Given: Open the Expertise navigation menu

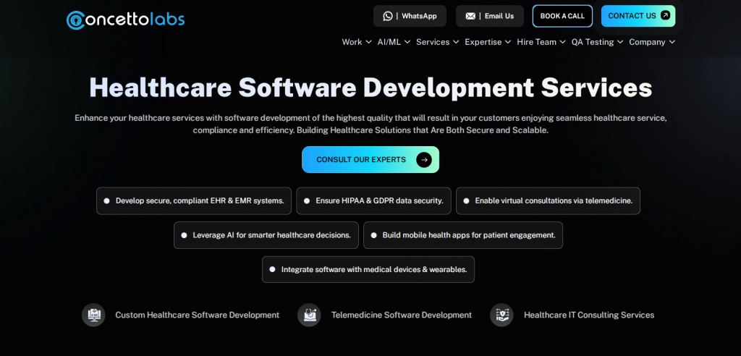Looking at the screenshot, I should (x=488, y=42).
